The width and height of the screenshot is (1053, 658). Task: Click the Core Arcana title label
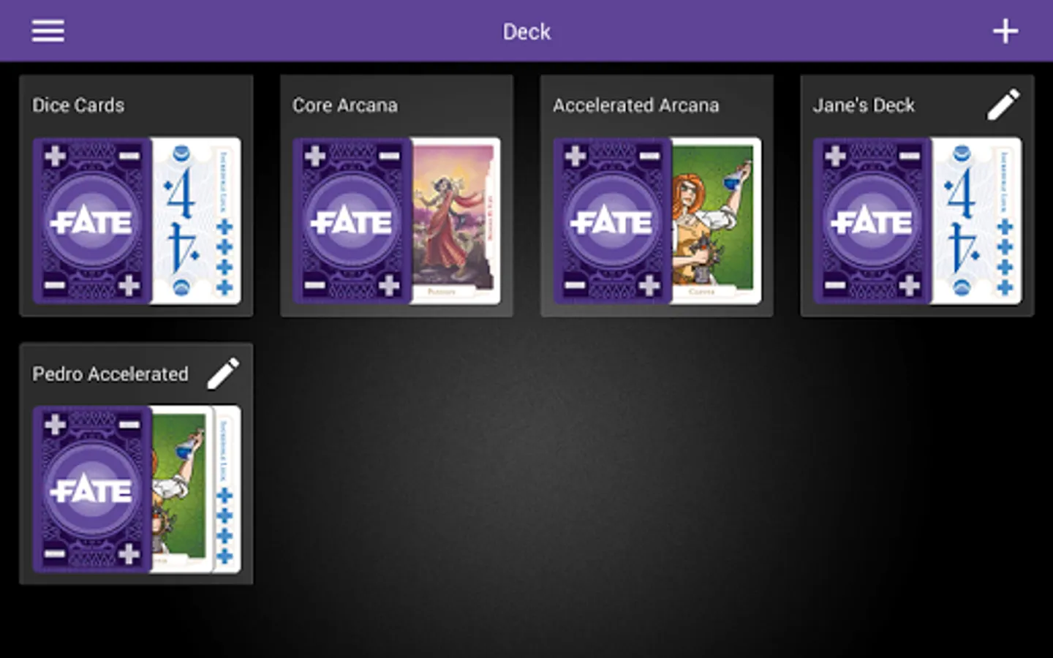(x=345, y=105)
